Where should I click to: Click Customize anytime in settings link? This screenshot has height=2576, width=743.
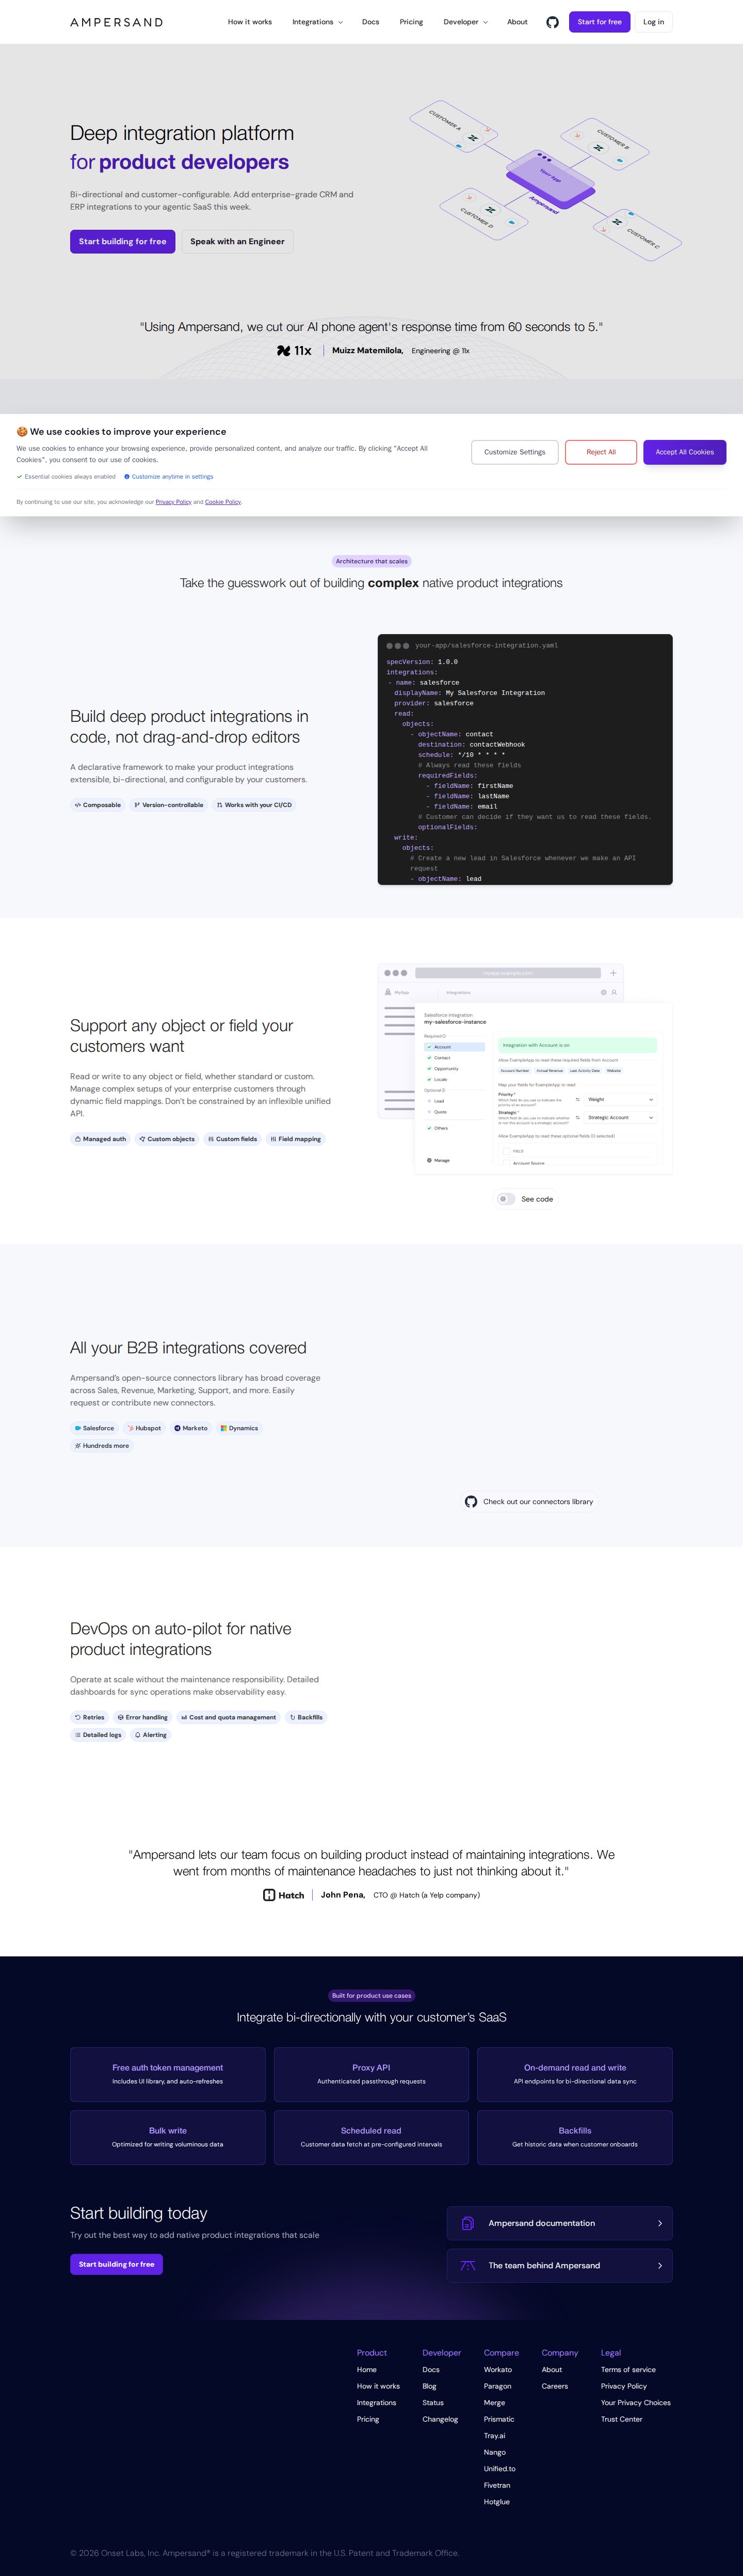point(169,477)
